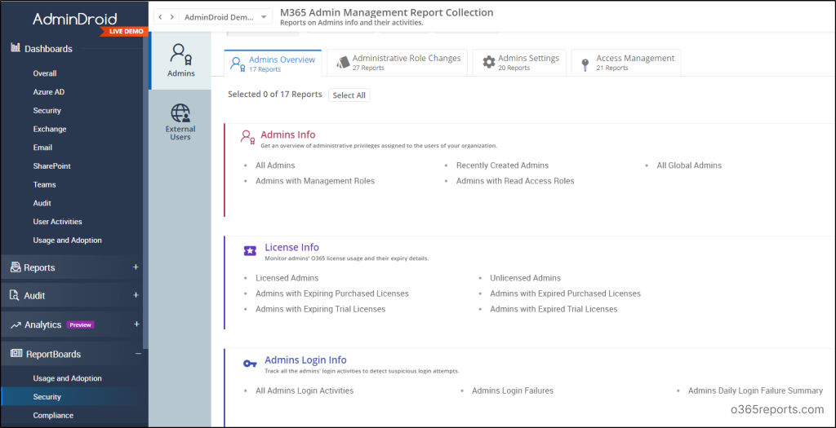Viewport: 836px width, 428px height.
Task: Click the Admins Settings gear icon
Action: [488, 62]
